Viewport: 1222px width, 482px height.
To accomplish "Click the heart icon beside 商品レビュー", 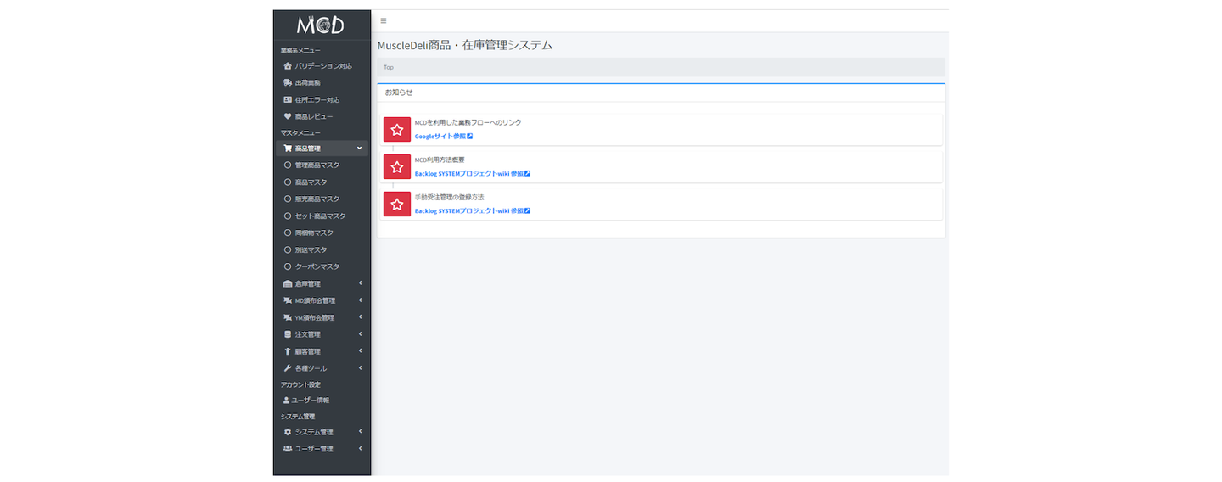I will click(288, 116).
